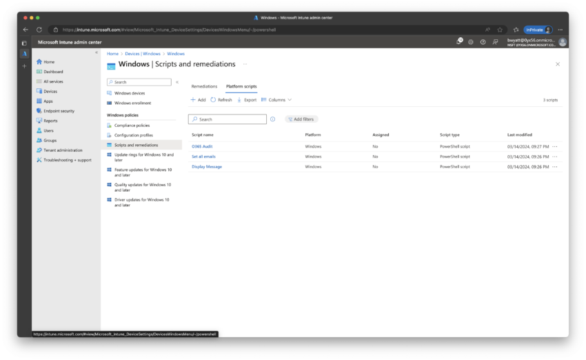Open the notifications bell icon in the Intune header
The width and height of the screenshot is (586, 360).
click(459, 41)
